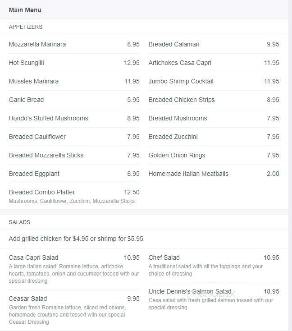The image size is (292, 331).
Task: Open Casa Capri Salad entry
Action: 74,269
